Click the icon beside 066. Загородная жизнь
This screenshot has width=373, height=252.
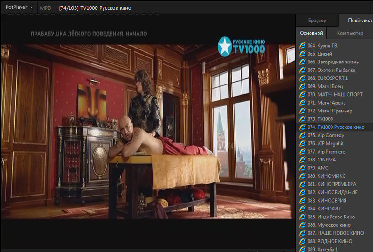tap(302, 62)
